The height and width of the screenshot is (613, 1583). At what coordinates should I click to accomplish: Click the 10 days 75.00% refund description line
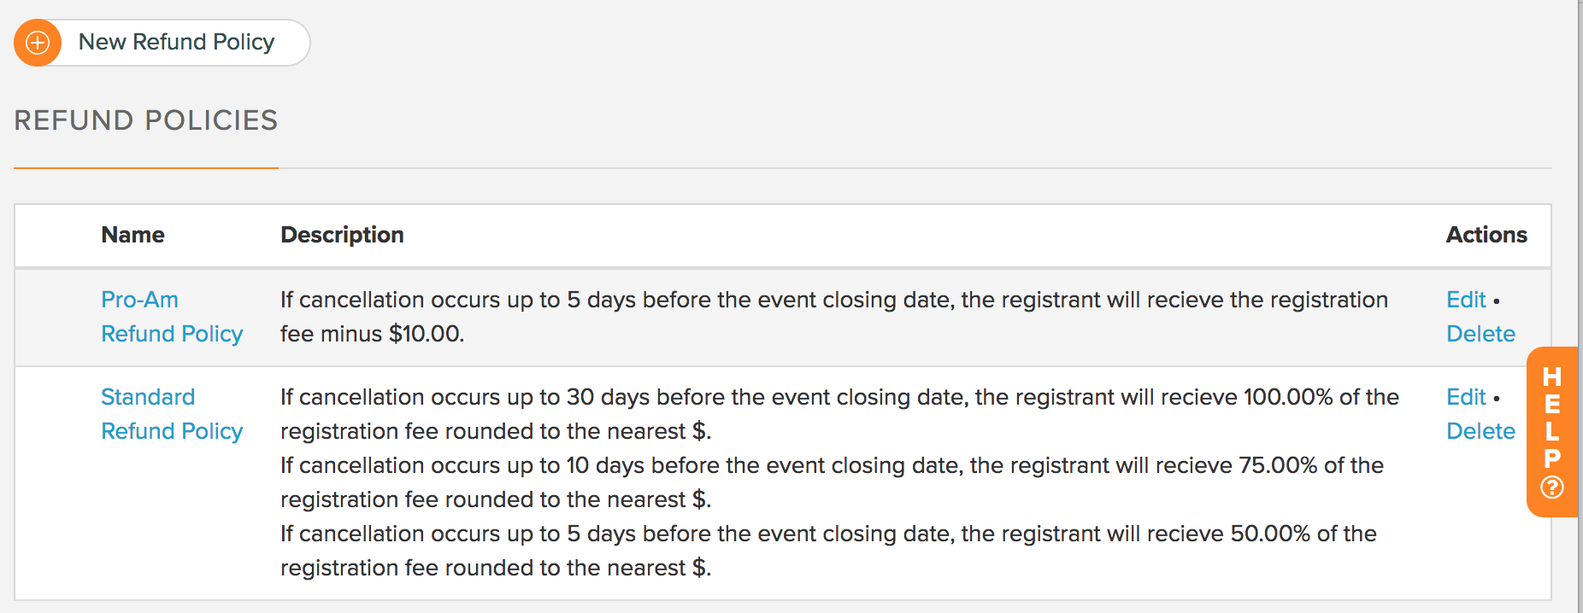tap(832, 482)
